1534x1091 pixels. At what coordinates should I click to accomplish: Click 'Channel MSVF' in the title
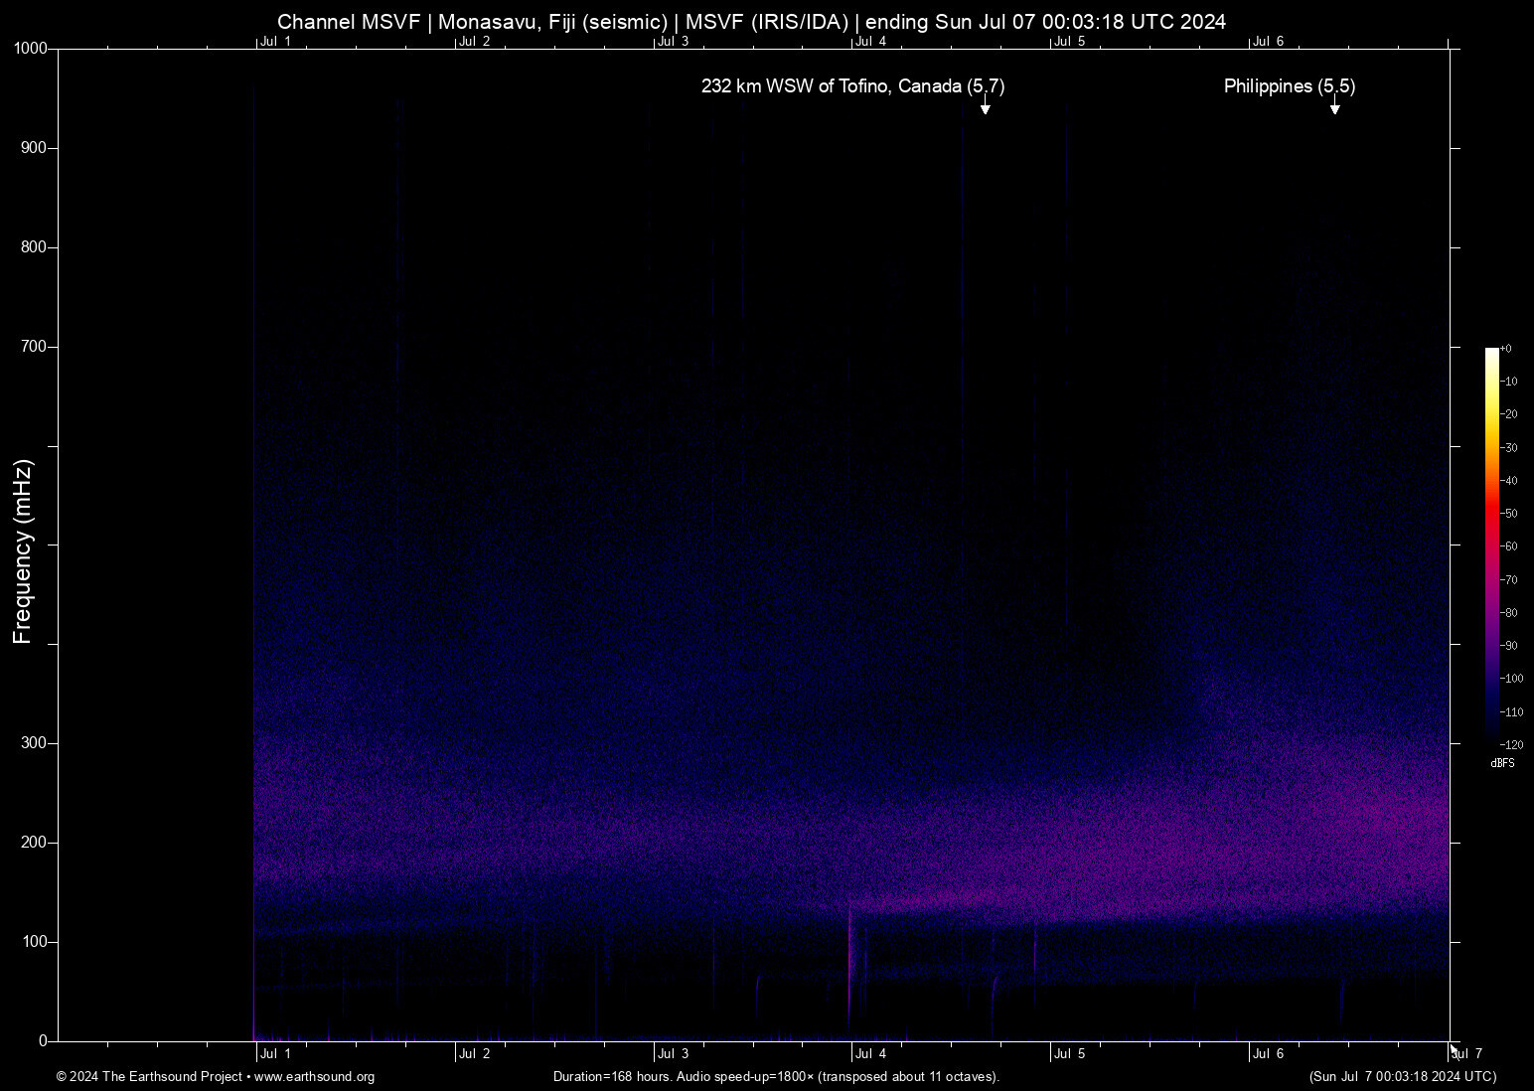[350, 22]
